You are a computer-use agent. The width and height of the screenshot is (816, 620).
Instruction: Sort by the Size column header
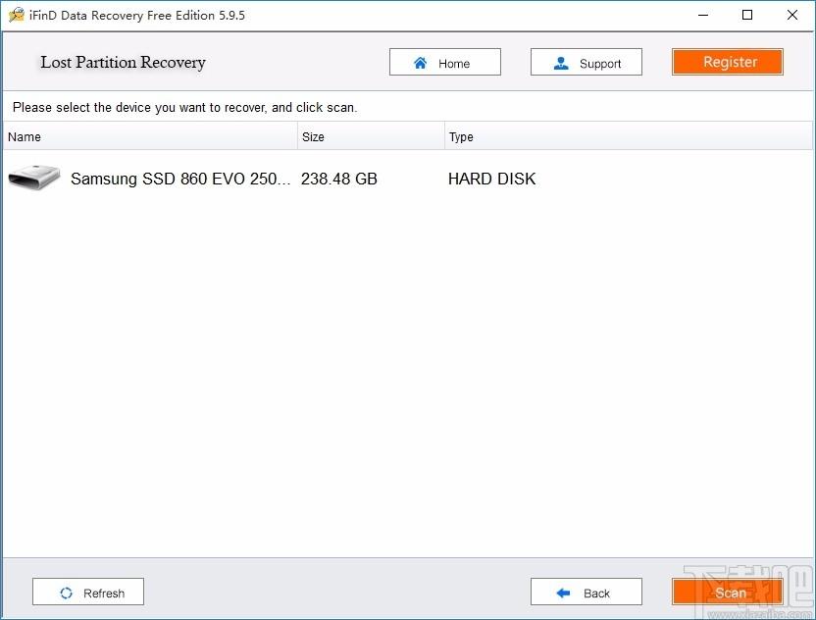pos(371,136)
